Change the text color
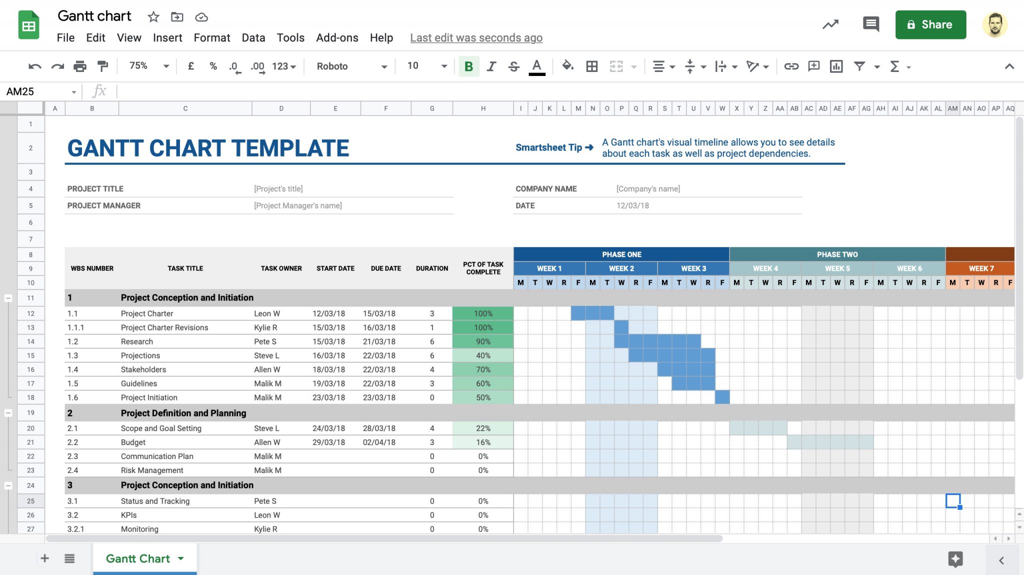 pyautogui.click(x=536, y=66)
